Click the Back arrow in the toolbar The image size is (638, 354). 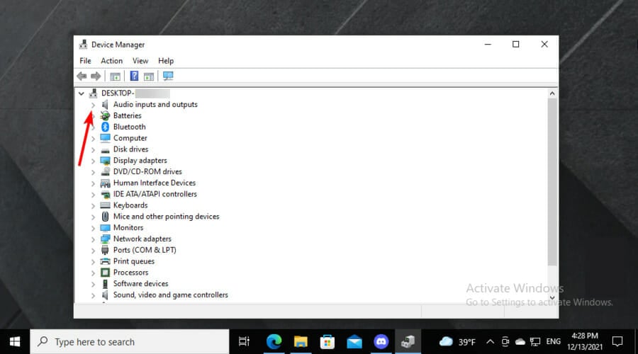(x=82, y=76)
